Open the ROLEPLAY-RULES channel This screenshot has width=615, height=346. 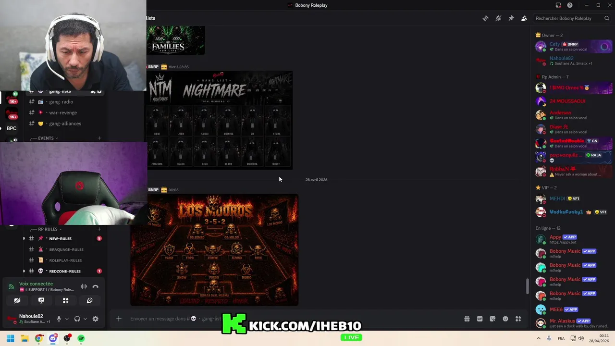coord(65,260)
